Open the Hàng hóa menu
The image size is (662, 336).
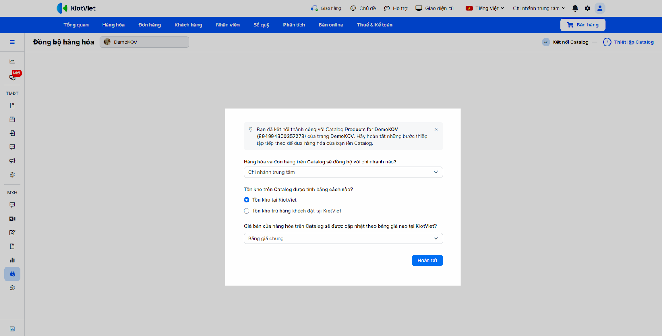pyautogui.click(x=113, y=25)
